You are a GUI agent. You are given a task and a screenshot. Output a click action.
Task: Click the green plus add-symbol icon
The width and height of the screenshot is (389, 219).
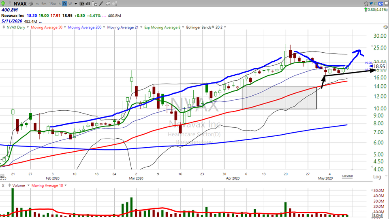point(3,4)
